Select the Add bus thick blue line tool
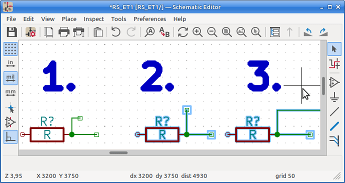Screen dimensions: 345x183 tap(334, 126)
